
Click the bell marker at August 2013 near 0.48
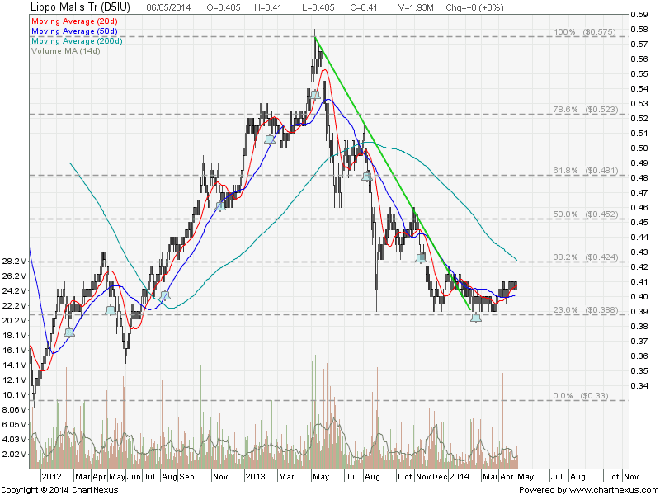point(367,177)
